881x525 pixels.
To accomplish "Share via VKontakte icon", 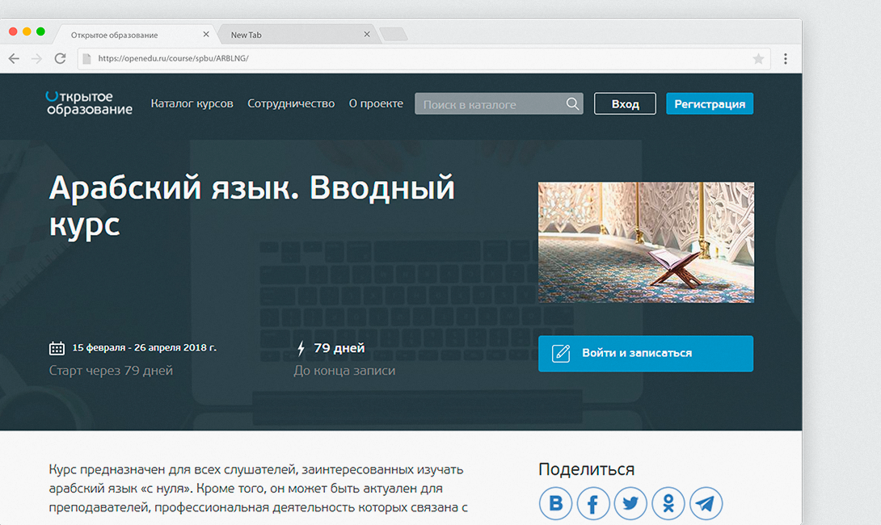I will [556, 503].
